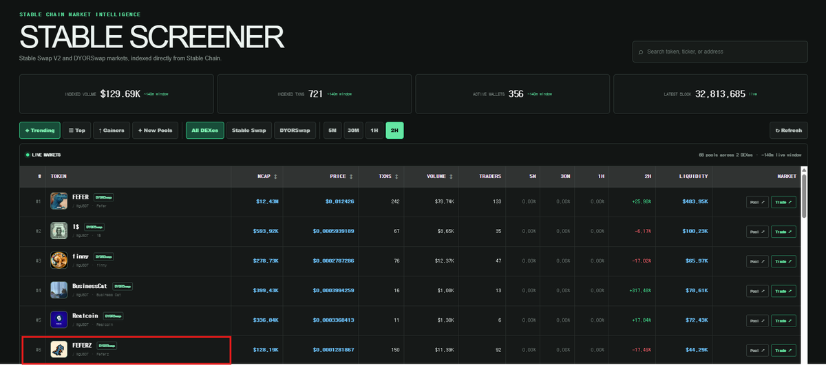Click the active wallets count 356

[x=516, y=94]
